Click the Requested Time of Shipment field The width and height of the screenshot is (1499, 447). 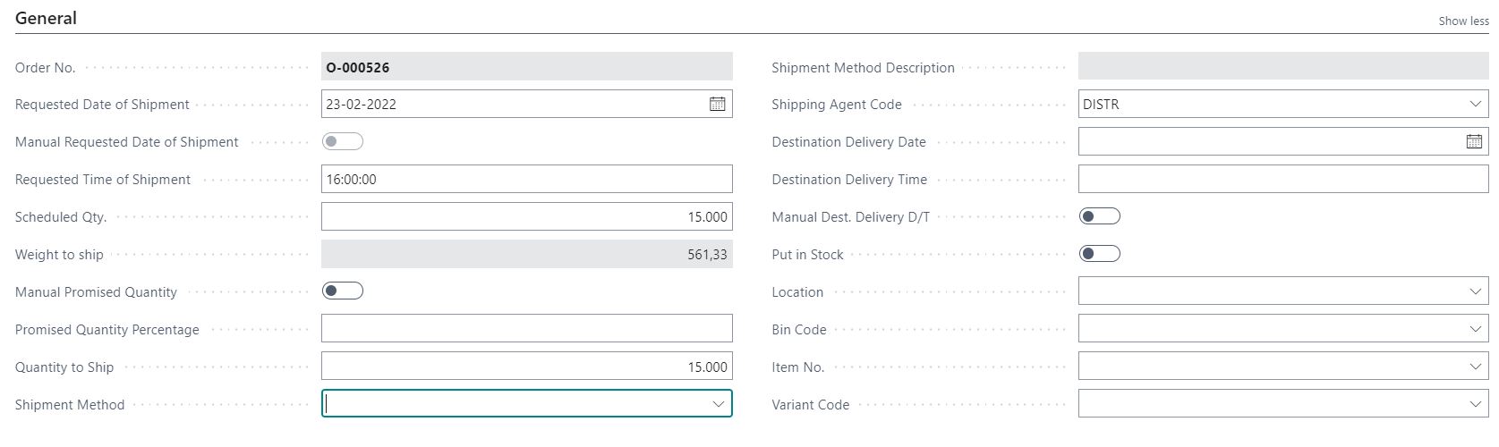point(526,179)
